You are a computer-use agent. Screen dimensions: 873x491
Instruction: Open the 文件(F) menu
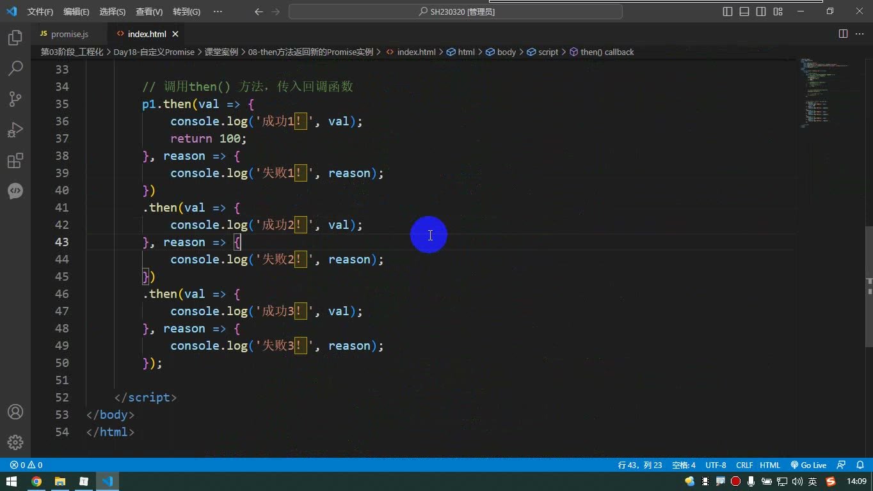tap(40, 12)
